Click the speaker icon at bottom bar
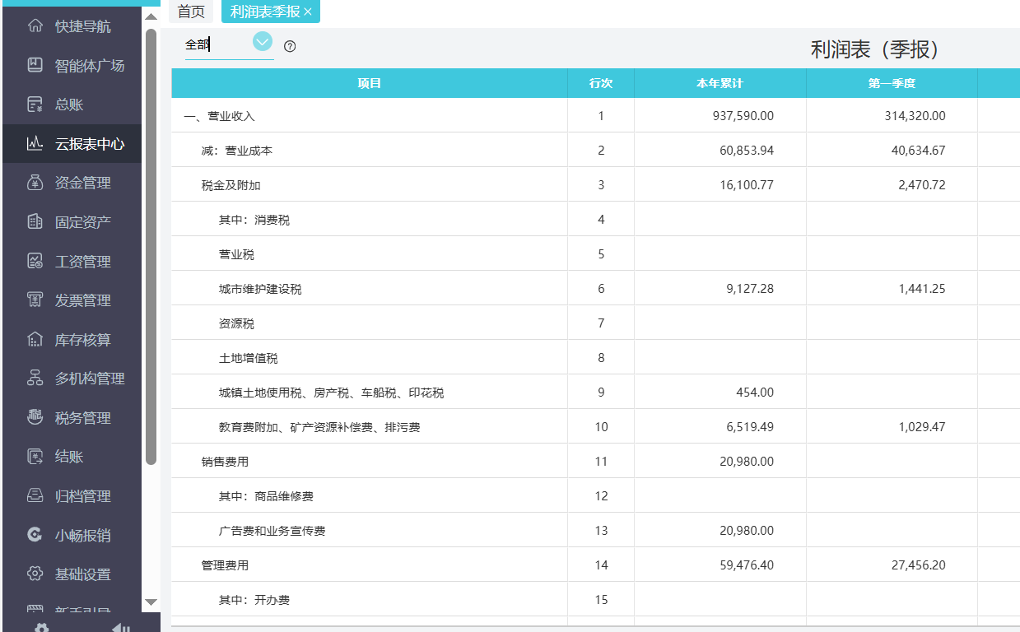 (x=120, y=626)
